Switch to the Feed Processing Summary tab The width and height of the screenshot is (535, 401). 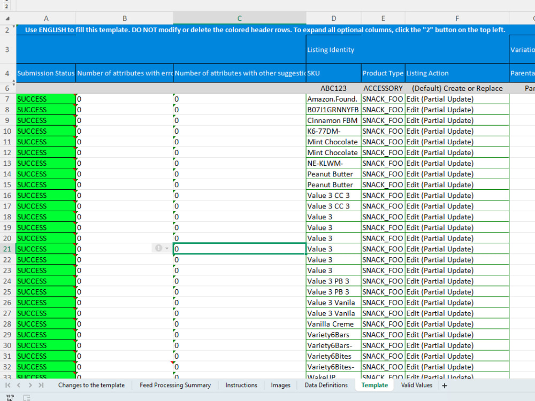coord(175,385)
